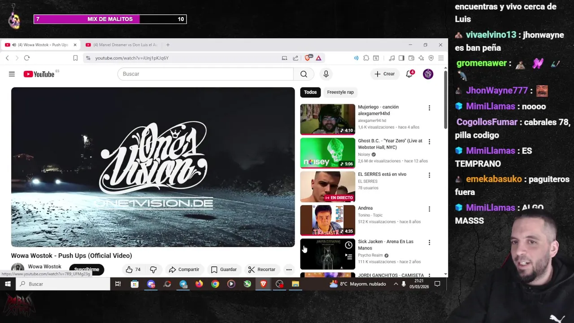Open the Andrea video thumbnail

point(327,220)
